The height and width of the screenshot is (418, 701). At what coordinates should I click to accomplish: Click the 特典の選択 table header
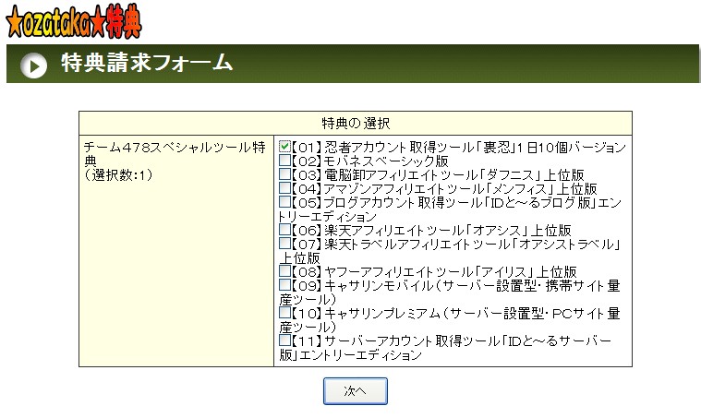(355, 123)
